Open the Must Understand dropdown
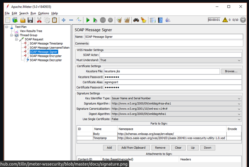Screen dimensions: 249x167 click(x=171, y=60)
